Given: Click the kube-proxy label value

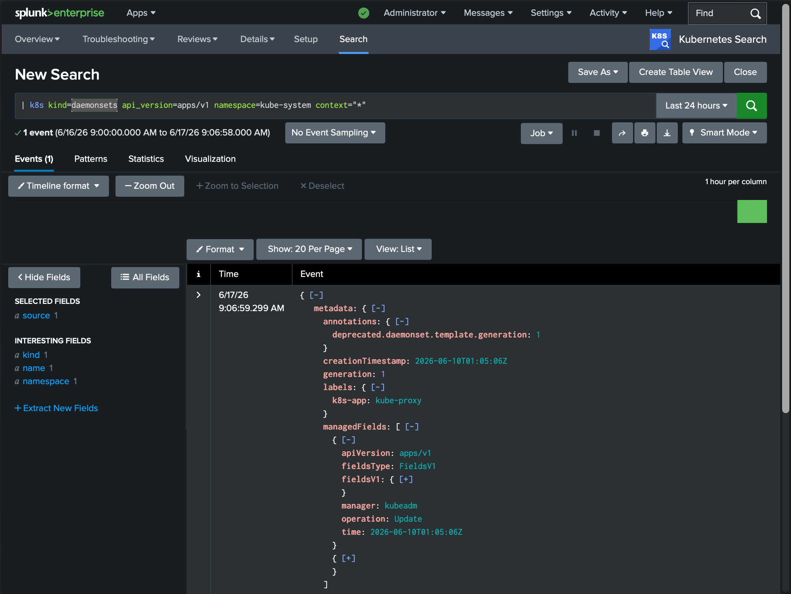Looking at the screenshot, I should [398, 401].
